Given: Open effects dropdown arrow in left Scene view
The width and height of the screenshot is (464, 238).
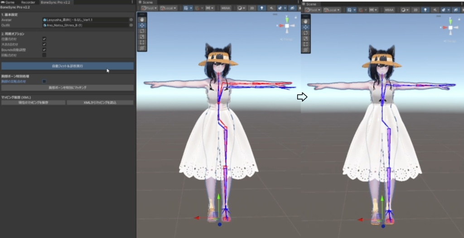Looking at the screenshot, I should coord(285,8).
